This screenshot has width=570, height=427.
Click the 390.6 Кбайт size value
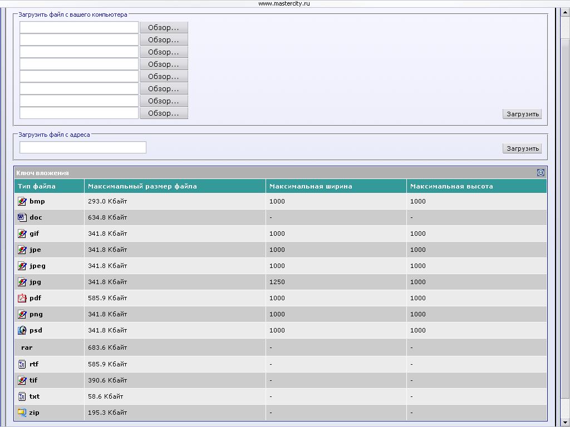click(107, 380)
